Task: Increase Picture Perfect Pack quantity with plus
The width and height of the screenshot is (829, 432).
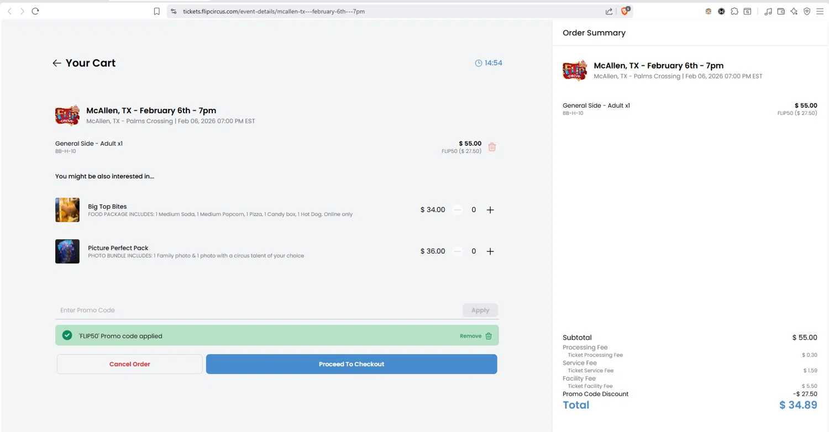Action: pos(490,251)
